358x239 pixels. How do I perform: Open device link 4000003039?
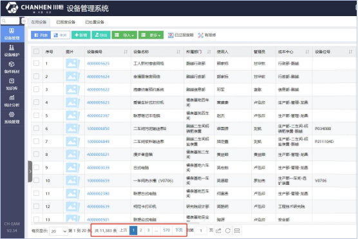pyautogui.click(x=98, y=167)
